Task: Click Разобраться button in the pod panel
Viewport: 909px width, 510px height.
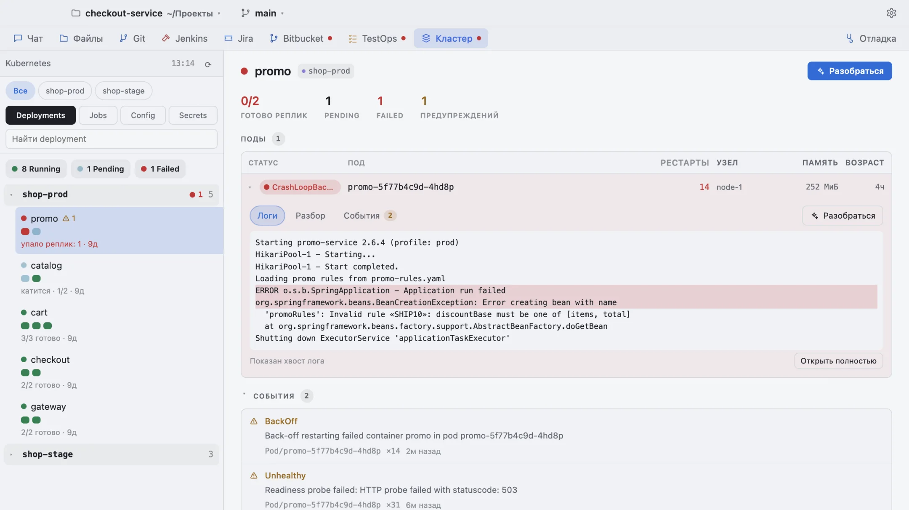Action: coord(843,216)
